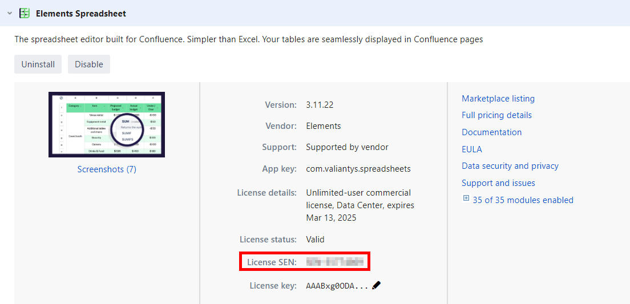Visit the Marketplace listing link
The height and width of the screenshot is (304, 630).
pos(498,99)
